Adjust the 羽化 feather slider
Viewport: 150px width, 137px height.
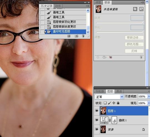pyautogui.click(x=119, y=32)
